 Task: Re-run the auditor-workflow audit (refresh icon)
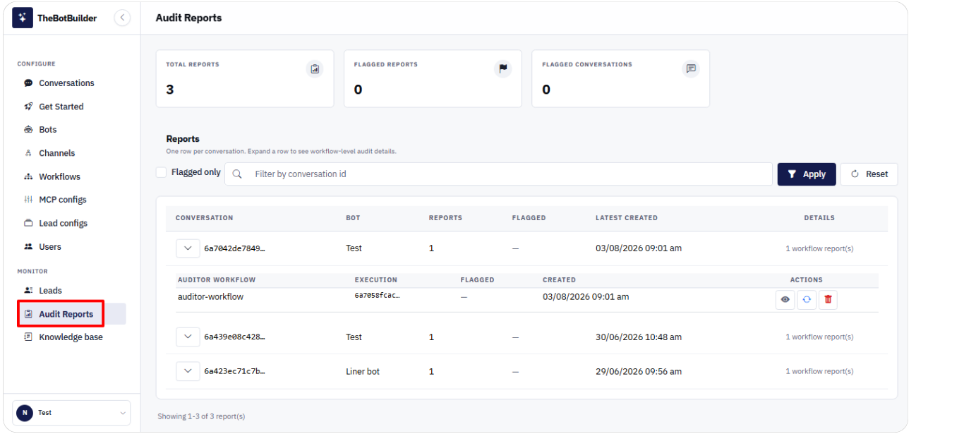[x=807, y=299]
